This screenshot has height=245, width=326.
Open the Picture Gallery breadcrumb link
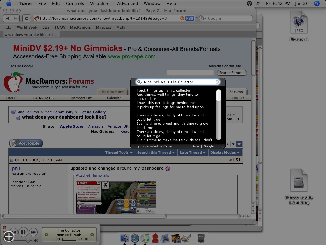(x=93, y=112)
